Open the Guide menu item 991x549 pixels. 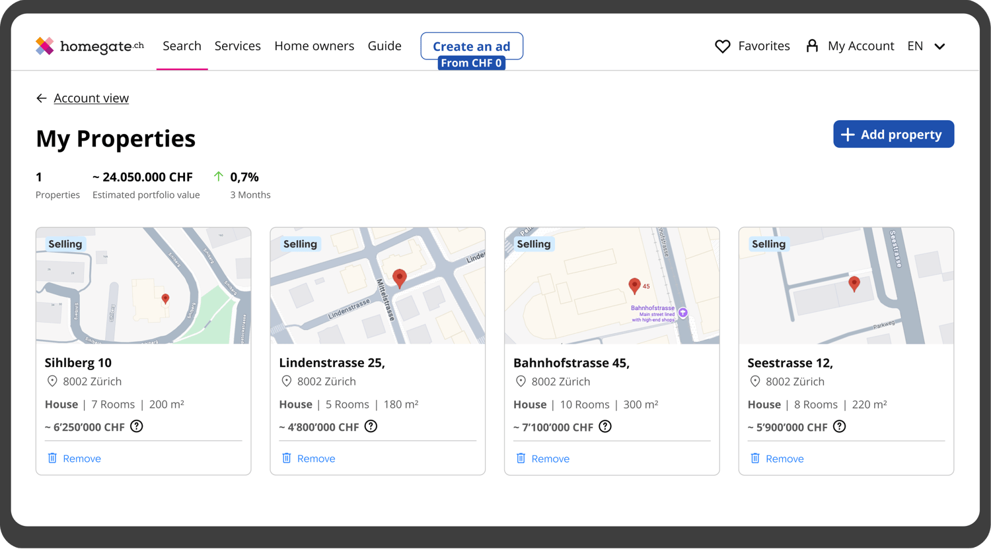click(x=385, y=46)
